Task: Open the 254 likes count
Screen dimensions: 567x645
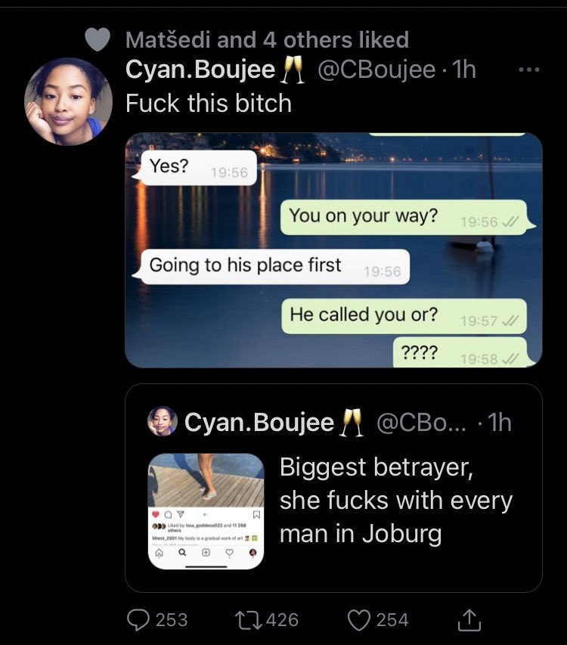Action: [x=392, y=620]
